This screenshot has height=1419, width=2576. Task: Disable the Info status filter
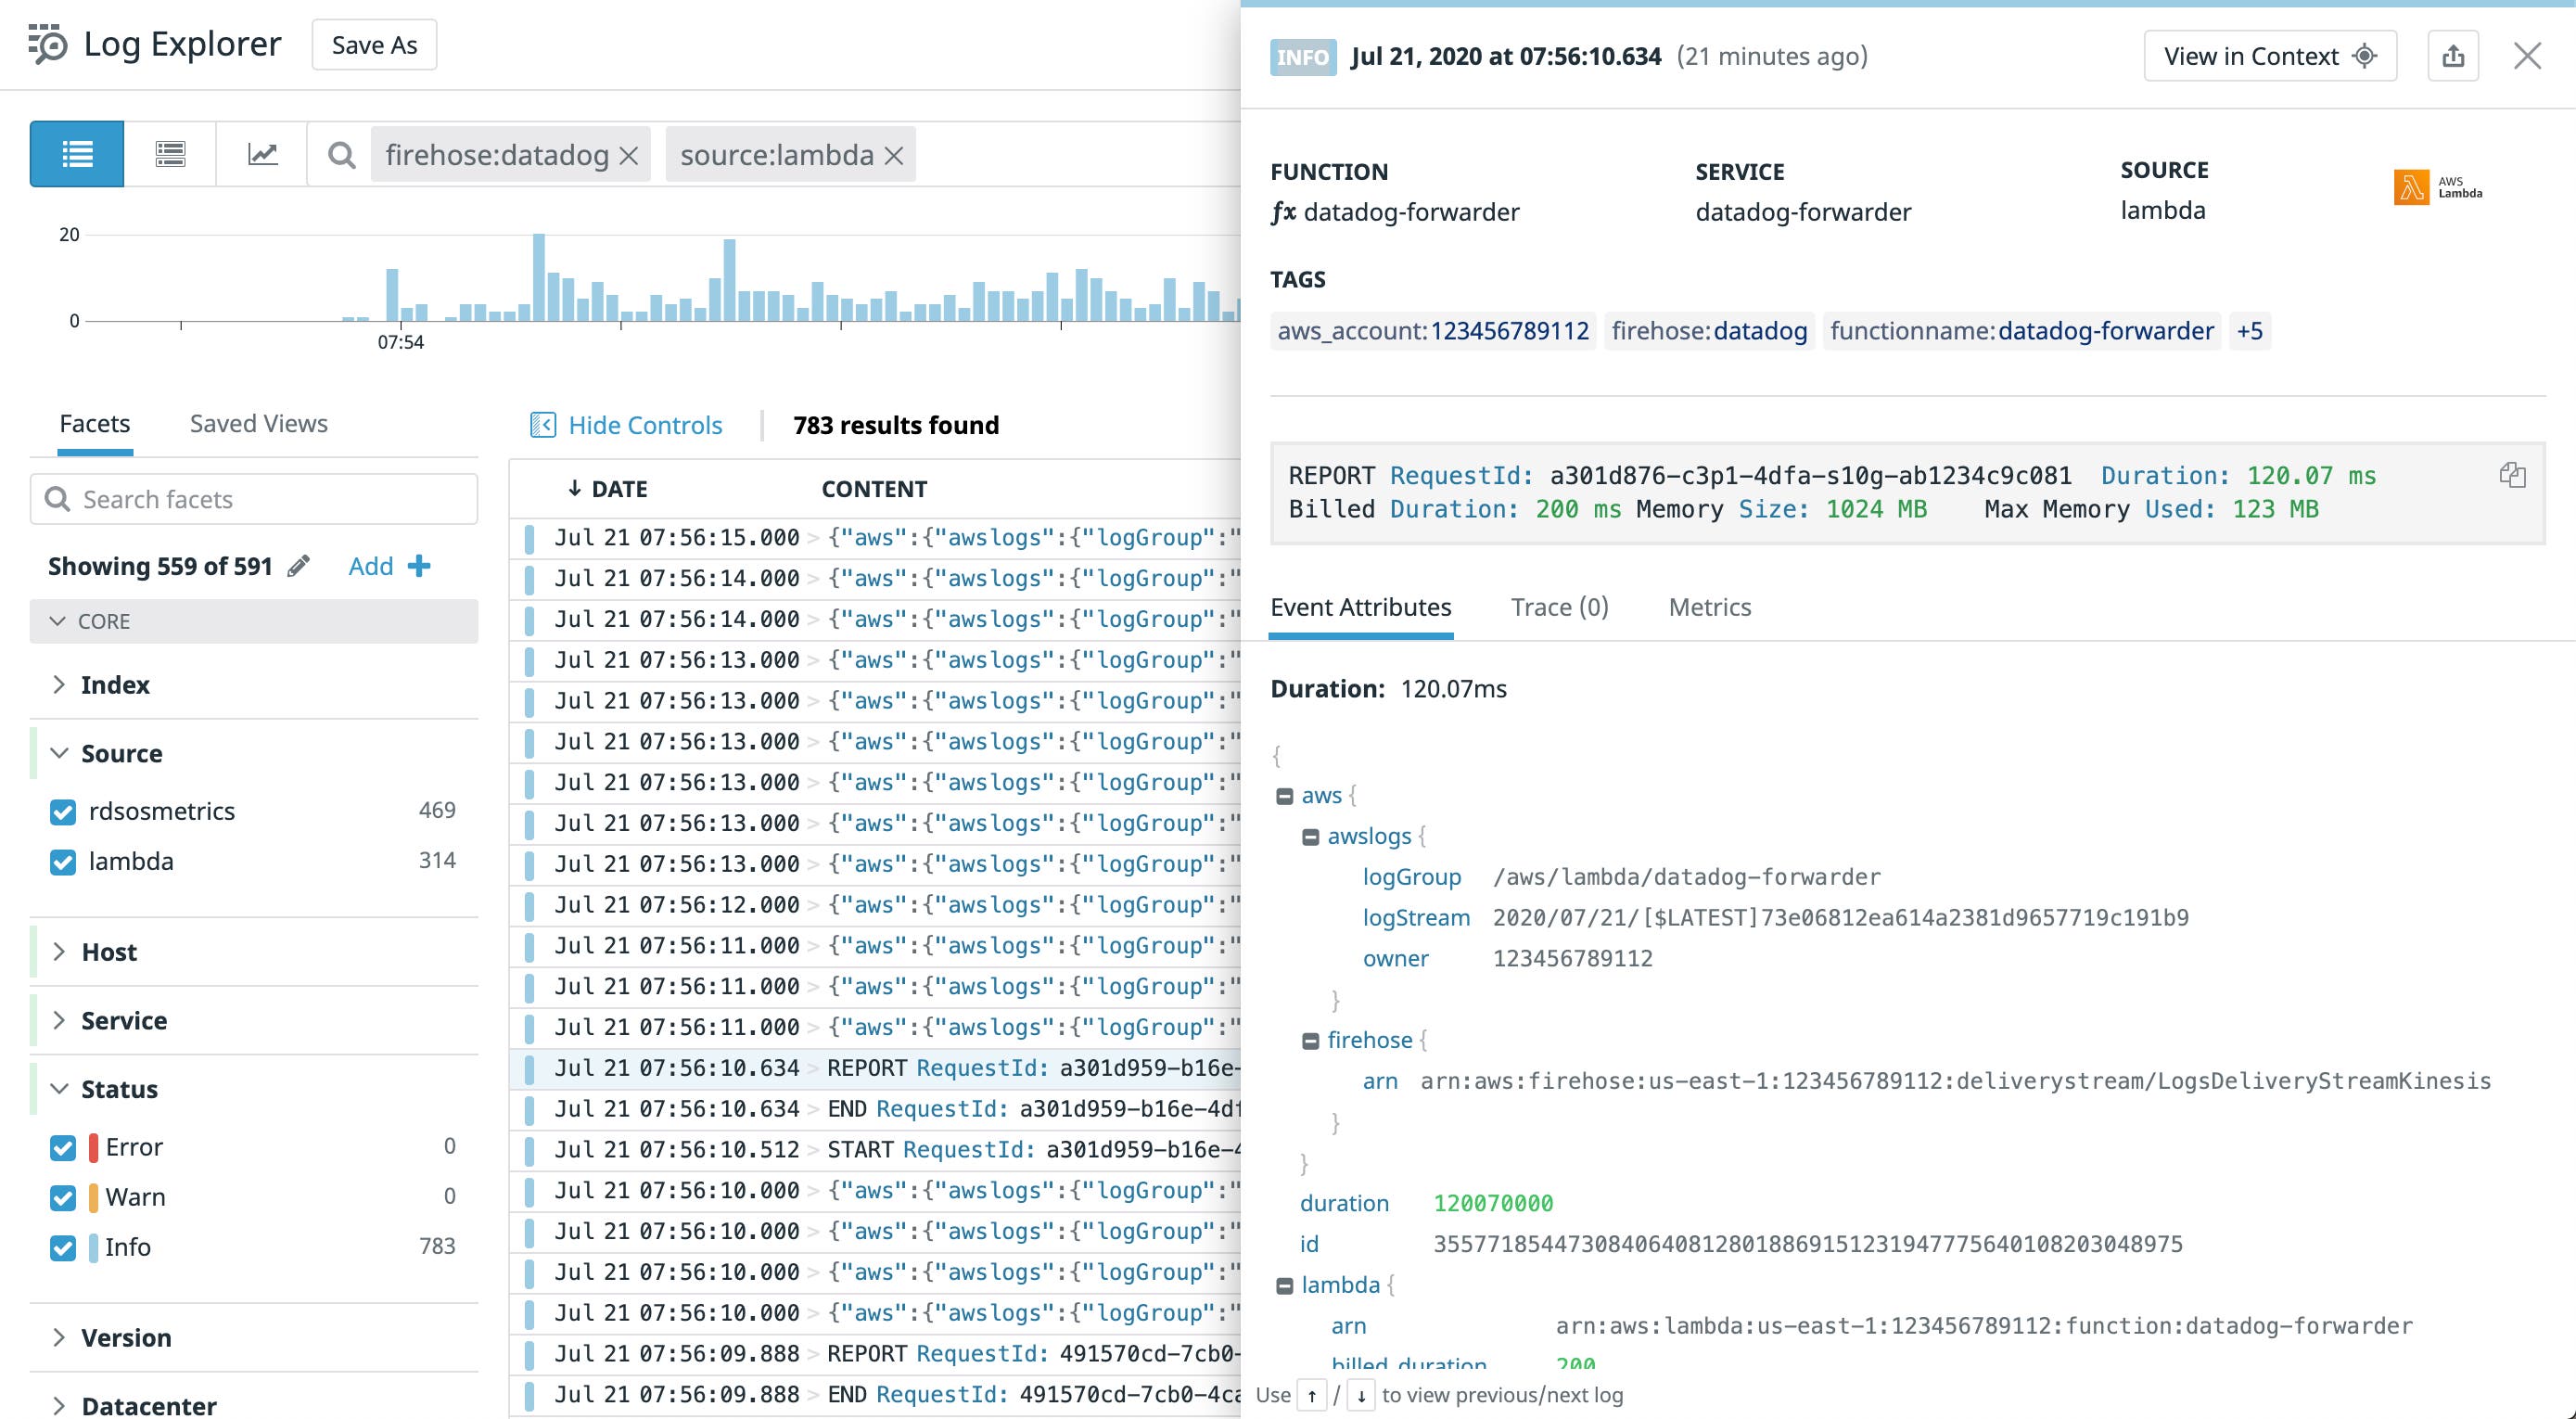pos(62,1247)
